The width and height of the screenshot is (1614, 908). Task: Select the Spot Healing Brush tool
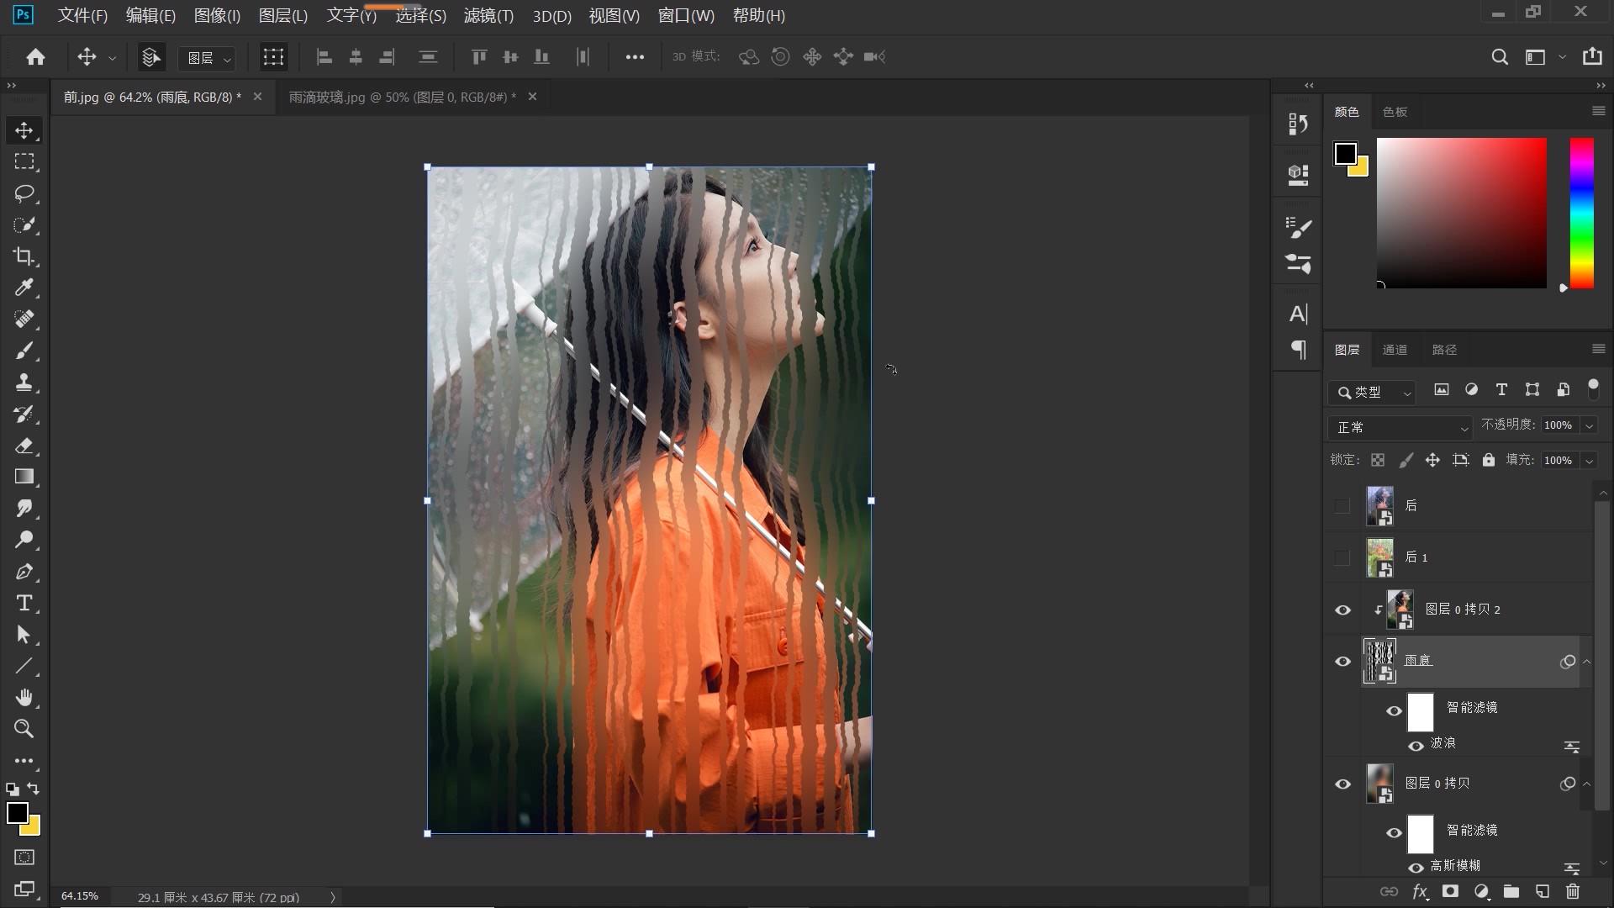[x=24, y=319]
